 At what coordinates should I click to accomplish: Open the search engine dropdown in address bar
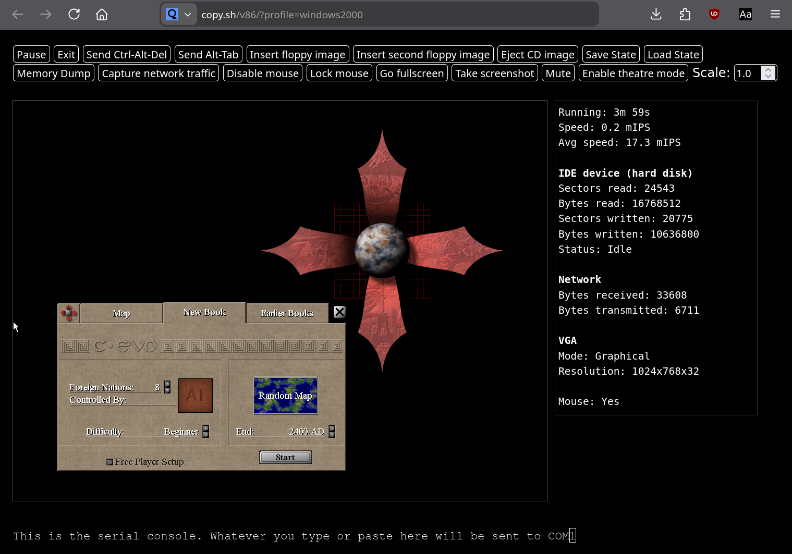(x=179, y=15)
